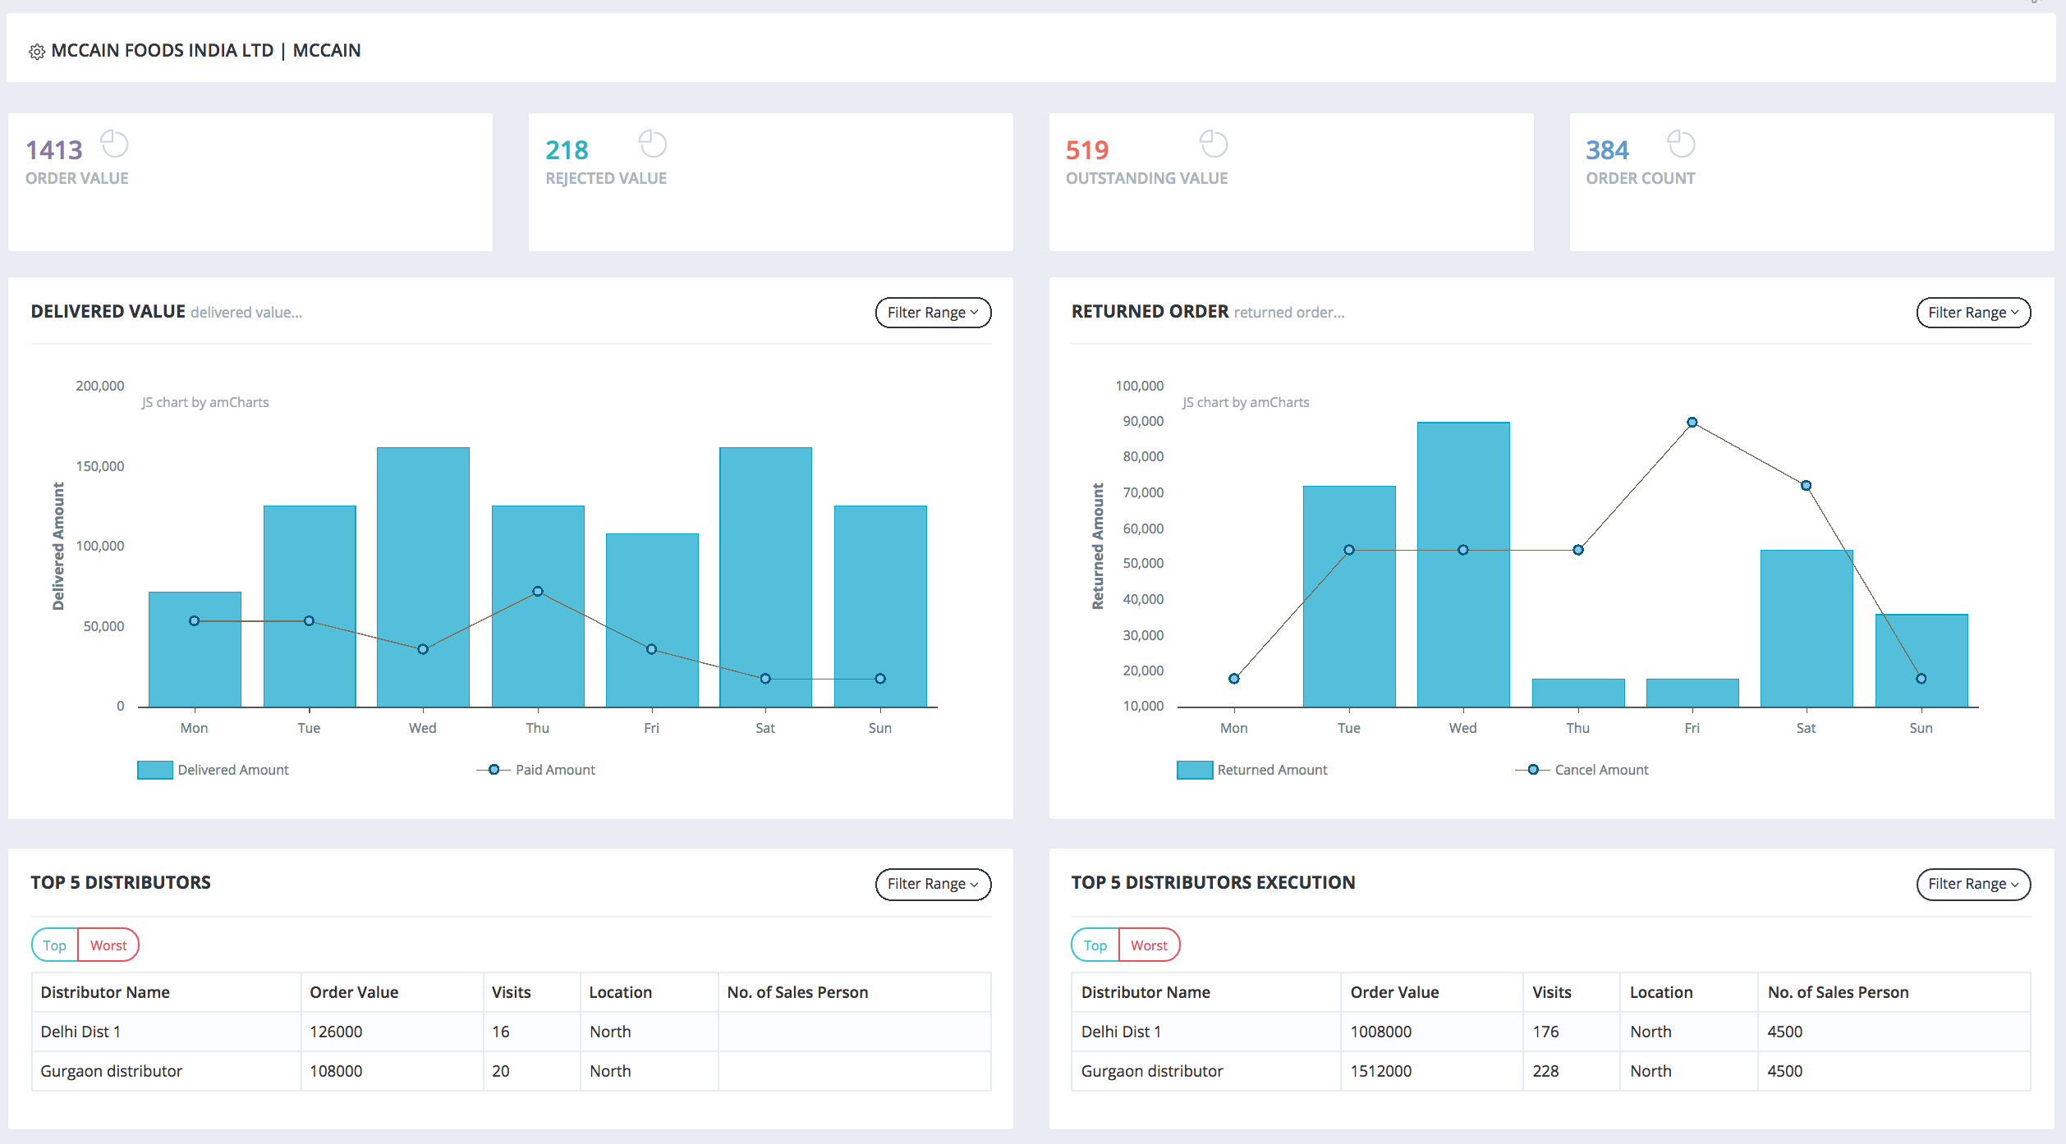Click 'Gurgaon distributor' in Top 5 Distributors table
Screen dimensions: 2066x1144
pyautogui.click(x=112, y=1071)
